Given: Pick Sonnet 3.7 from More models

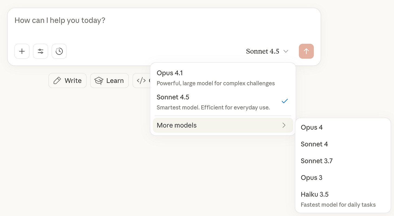Looking at the screenshot, I should (317, 161).
